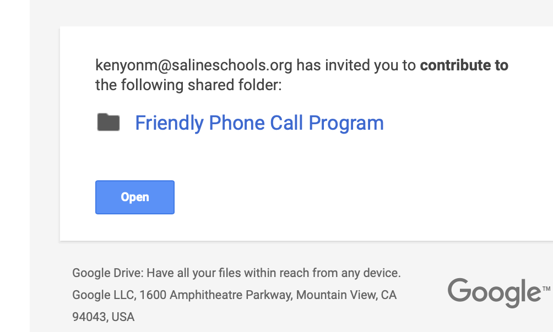Click the dark folder icon
The height and width of the screenshot is (332, 553).
[109, 122]
